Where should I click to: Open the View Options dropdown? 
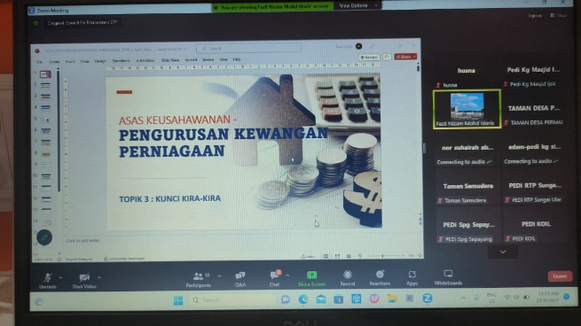click(x=357, y=5)
